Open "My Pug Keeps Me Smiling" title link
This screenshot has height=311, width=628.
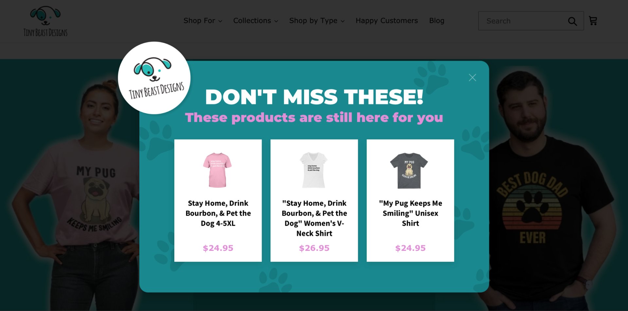410,213
